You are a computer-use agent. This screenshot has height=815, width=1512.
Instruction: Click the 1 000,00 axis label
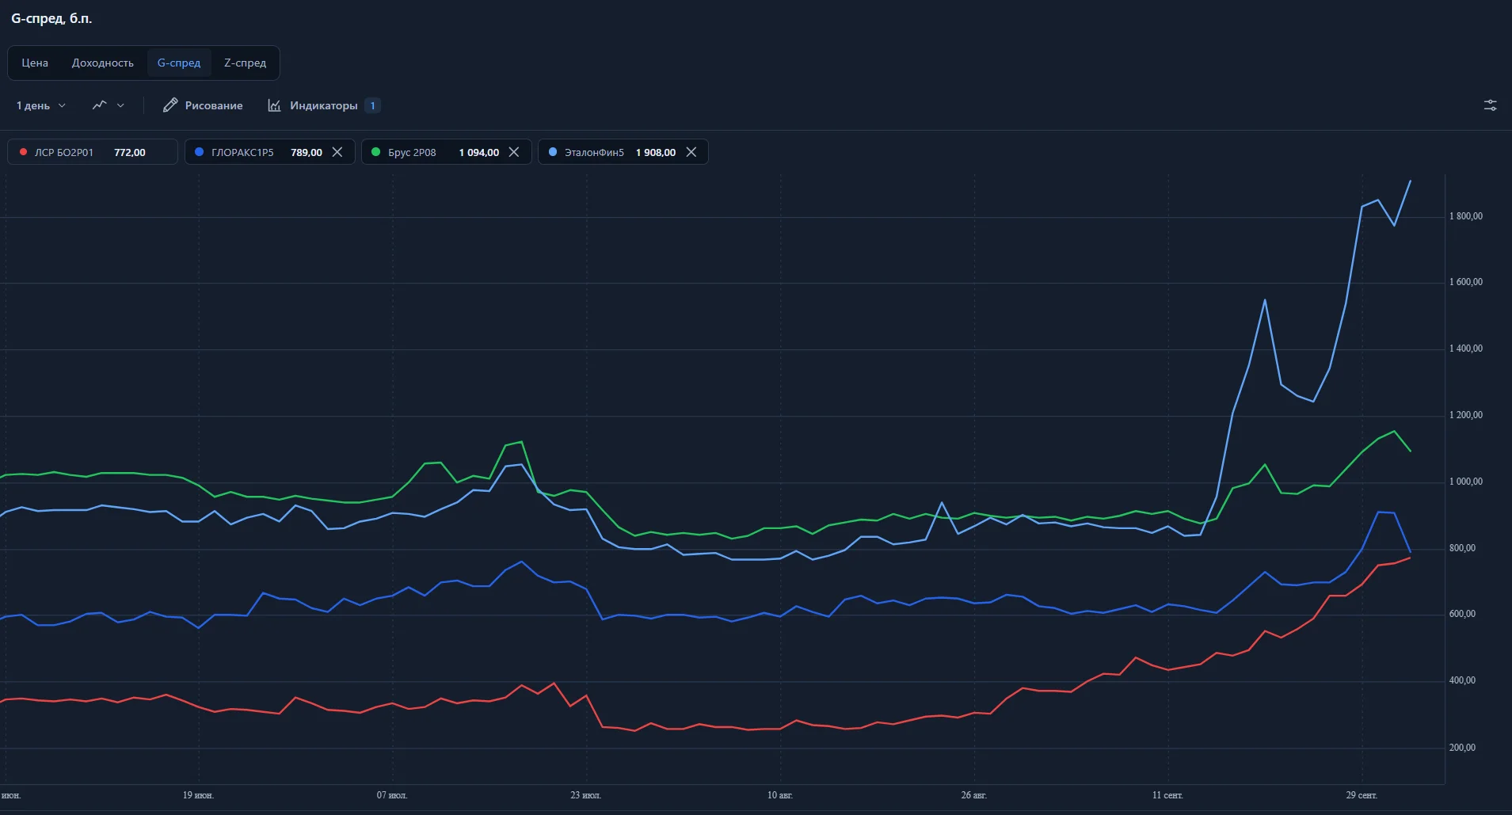(1466, 482)
